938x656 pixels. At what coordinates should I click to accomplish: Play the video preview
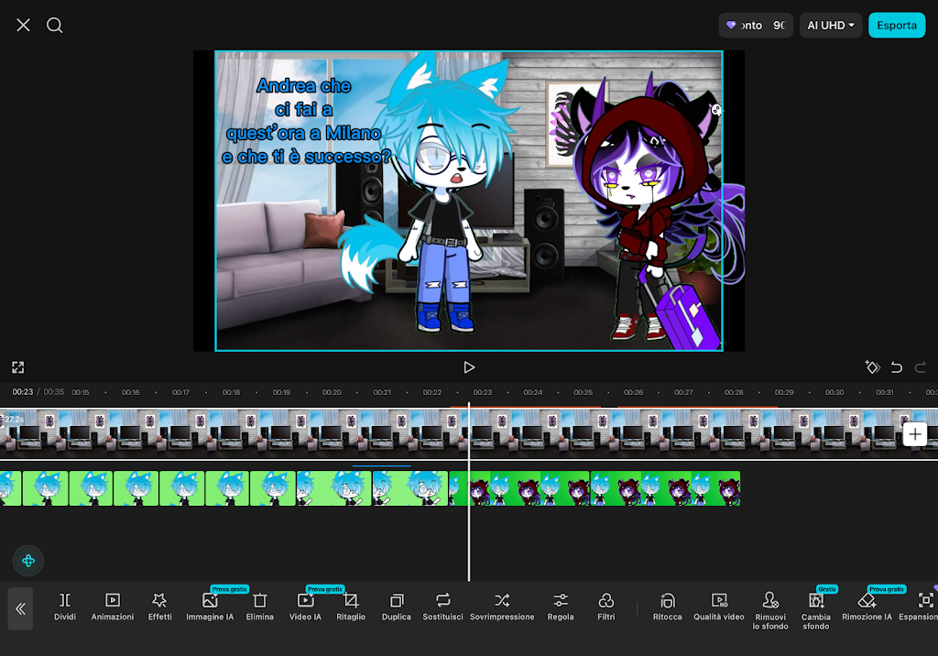[x=469, y=366]
